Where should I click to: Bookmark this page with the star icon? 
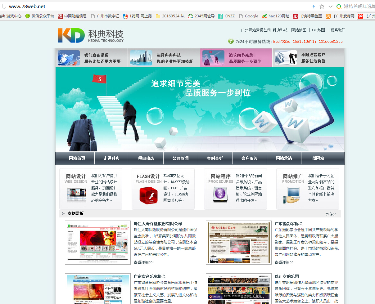pos(322,7)
